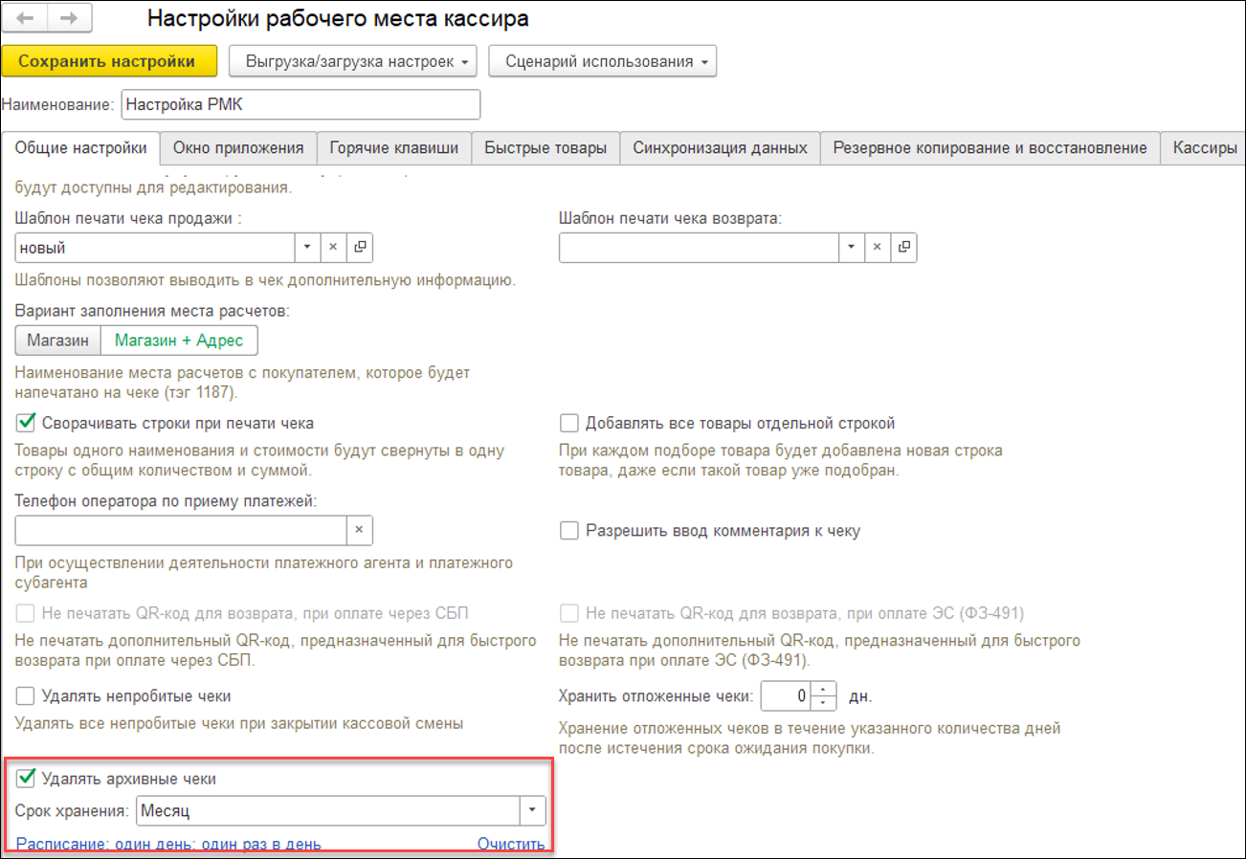1246x859 pixels.
Task: Select 'Магазин' payment place option
Action: point(58,340)
